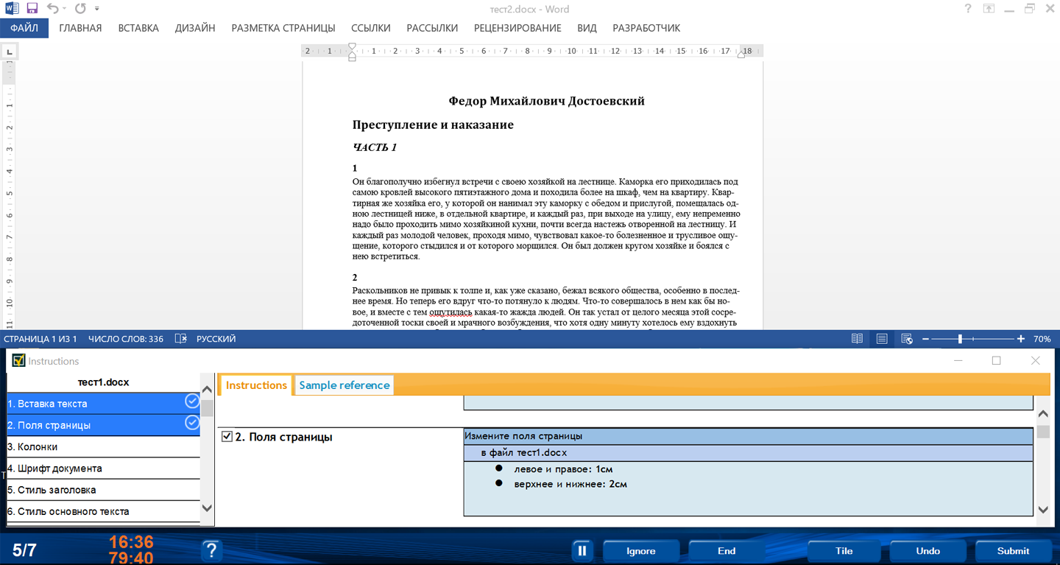Open the Instructions tab
This screenshot has width=1060, height=565.
pyautogui.click(x=256, y=385)
